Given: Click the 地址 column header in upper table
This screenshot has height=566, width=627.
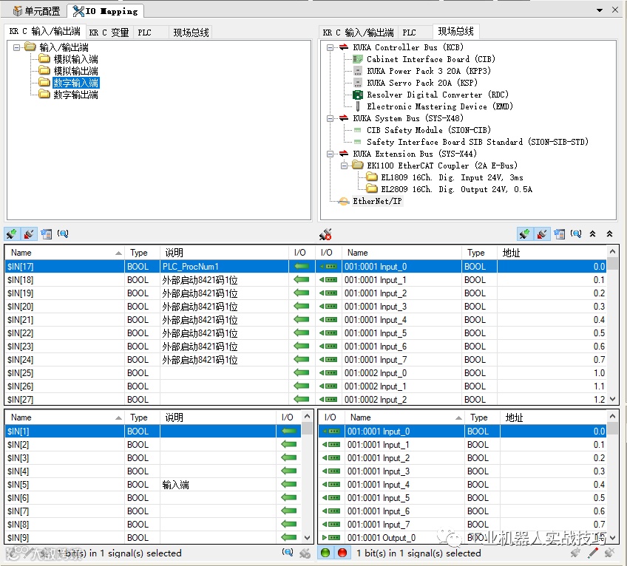Looking at the screenshot, I should point(552,253).
